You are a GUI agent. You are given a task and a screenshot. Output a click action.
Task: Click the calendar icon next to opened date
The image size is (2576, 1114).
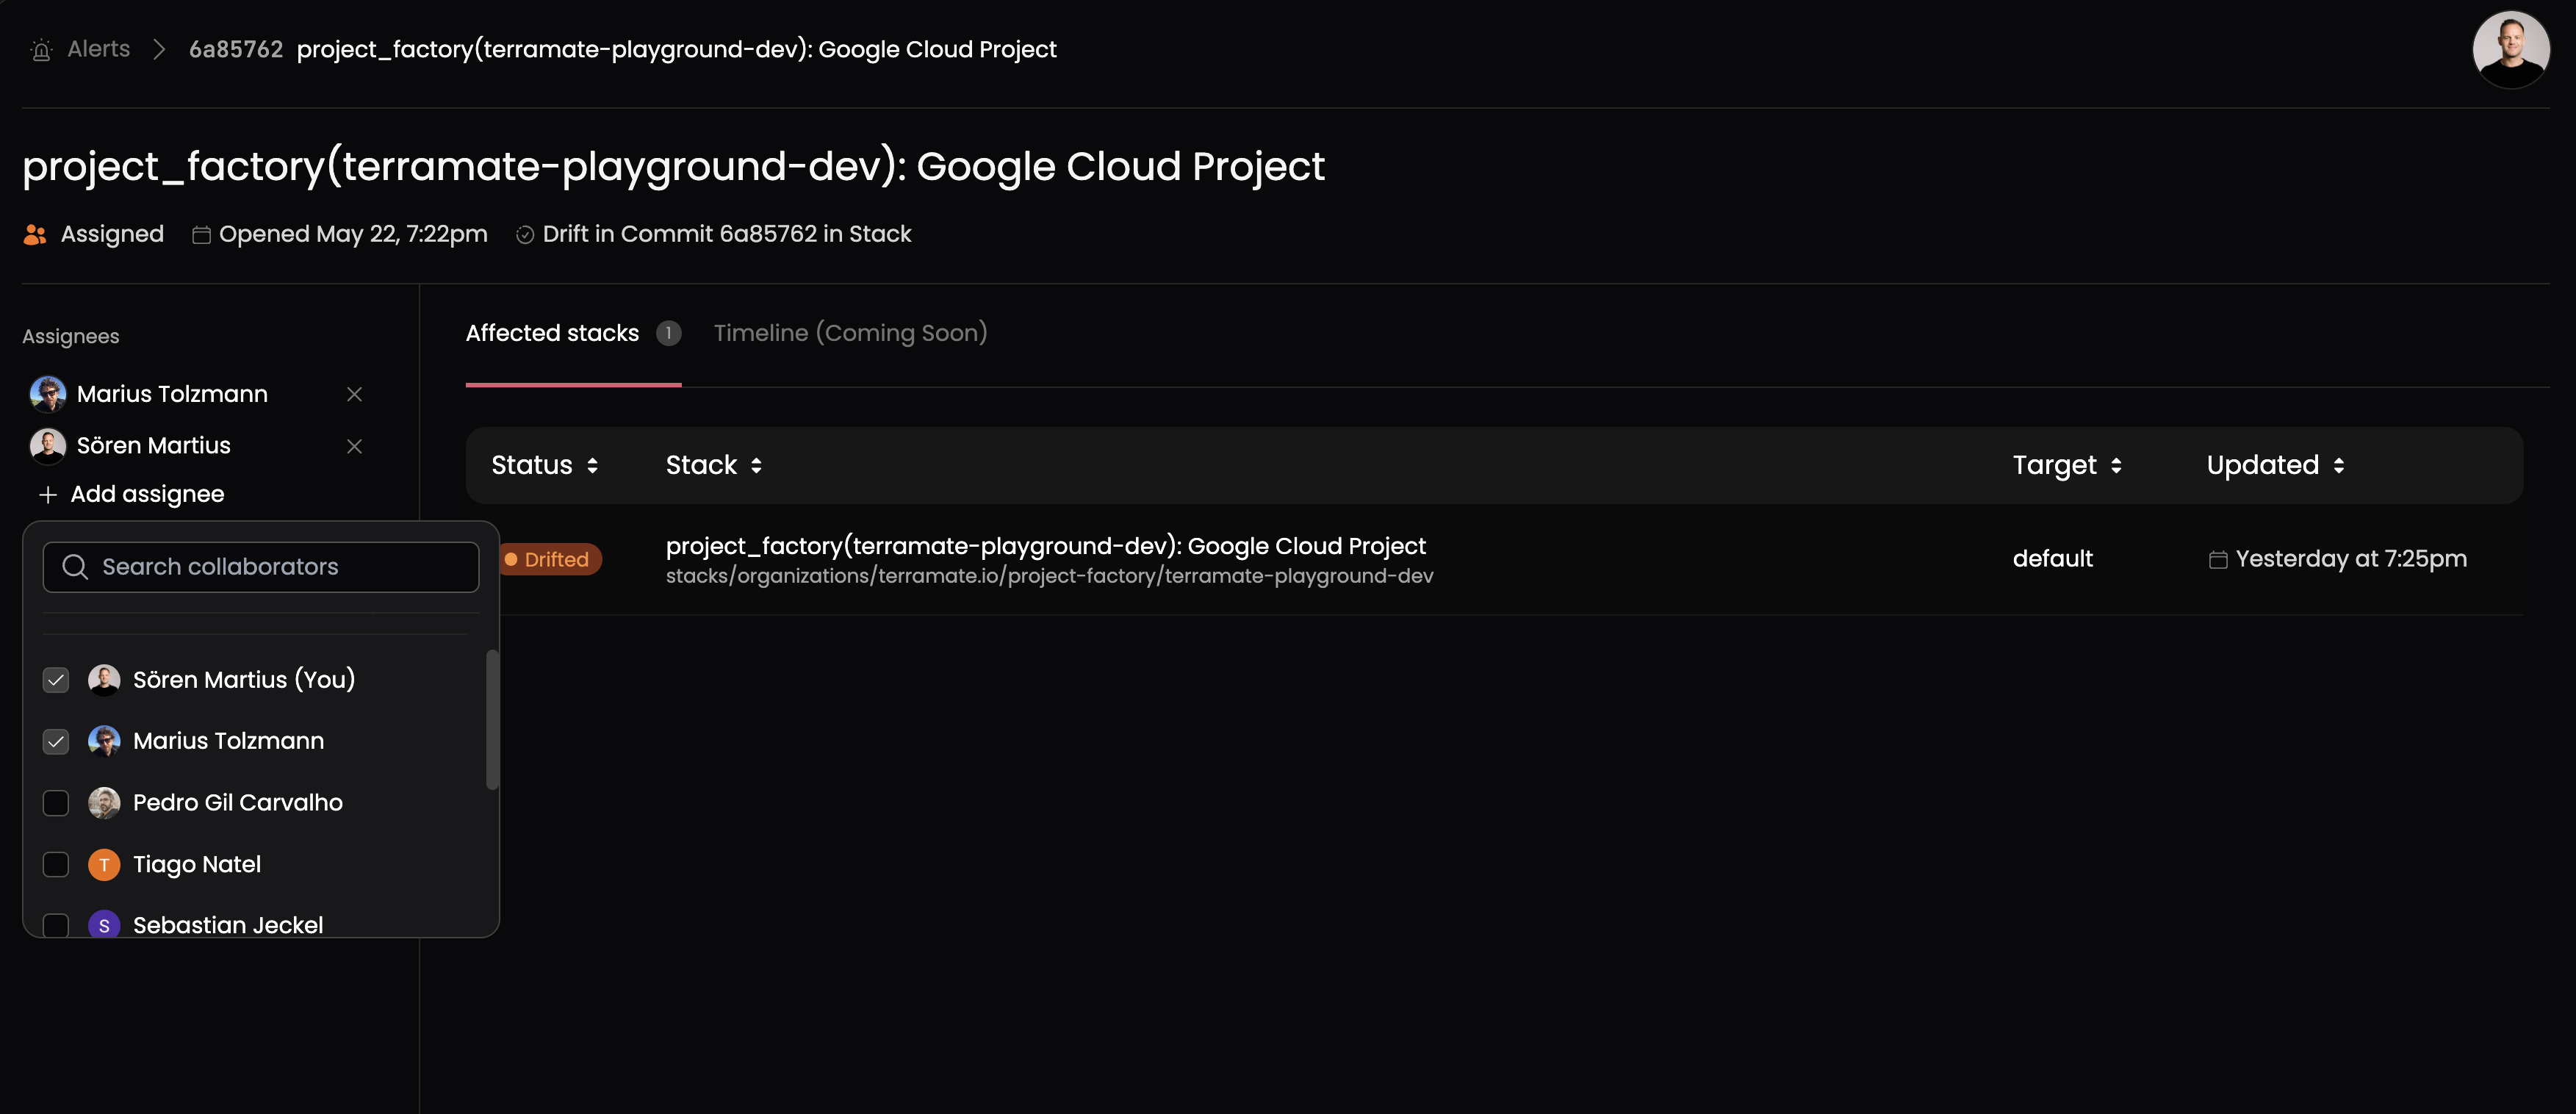coord(197,234)
